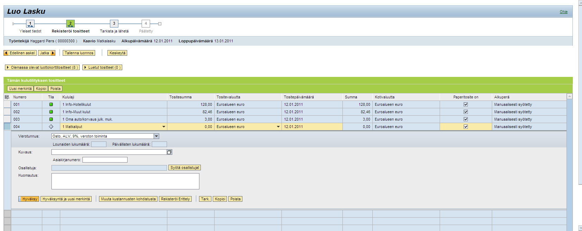Toggle Paperitosite checkbox for row 001
The width and height of the screenshot is (582, 231).
(466, 104)
